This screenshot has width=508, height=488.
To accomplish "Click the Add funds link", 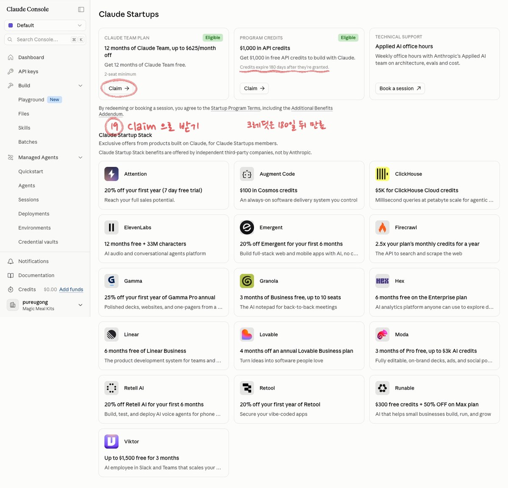I will (x=71, y=289).
